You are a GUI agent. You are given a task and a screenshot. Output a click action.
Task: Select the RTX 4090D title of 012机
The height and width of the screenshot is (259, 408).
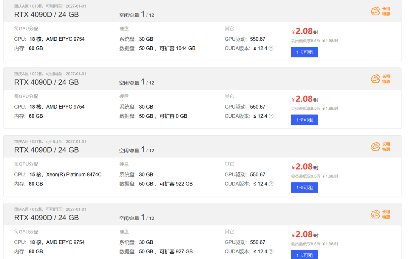46,218
